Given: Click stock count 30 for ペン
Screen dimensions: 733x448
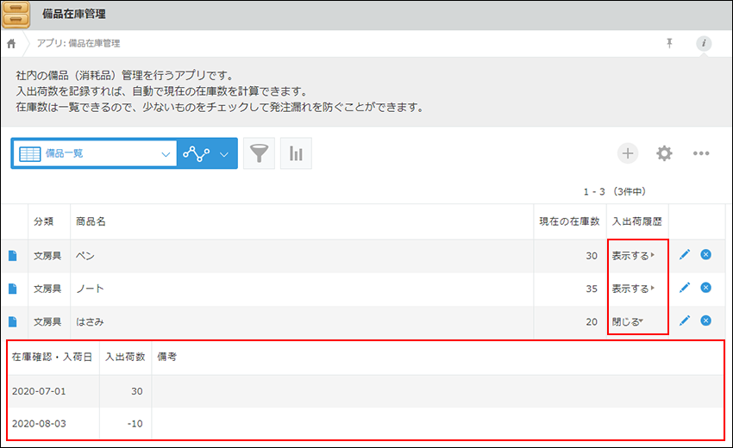Looking at the screenshot, I should [x=592, y=256].
